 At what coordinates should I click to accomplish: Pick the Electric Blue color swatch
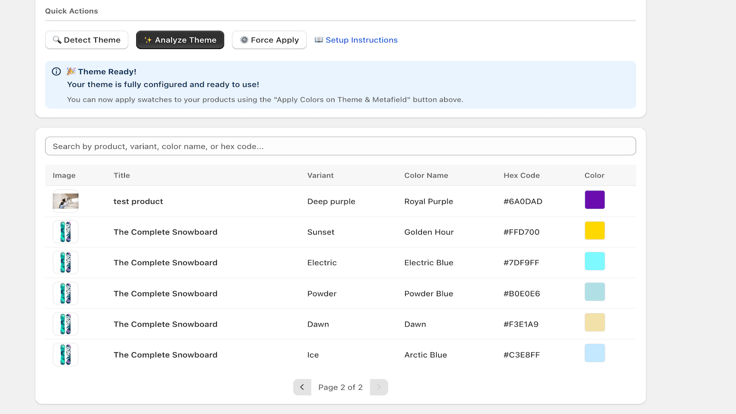coord(595,261)
